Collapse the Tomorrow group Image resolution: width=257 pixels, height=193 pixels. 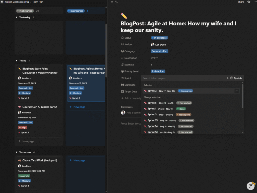17,152
